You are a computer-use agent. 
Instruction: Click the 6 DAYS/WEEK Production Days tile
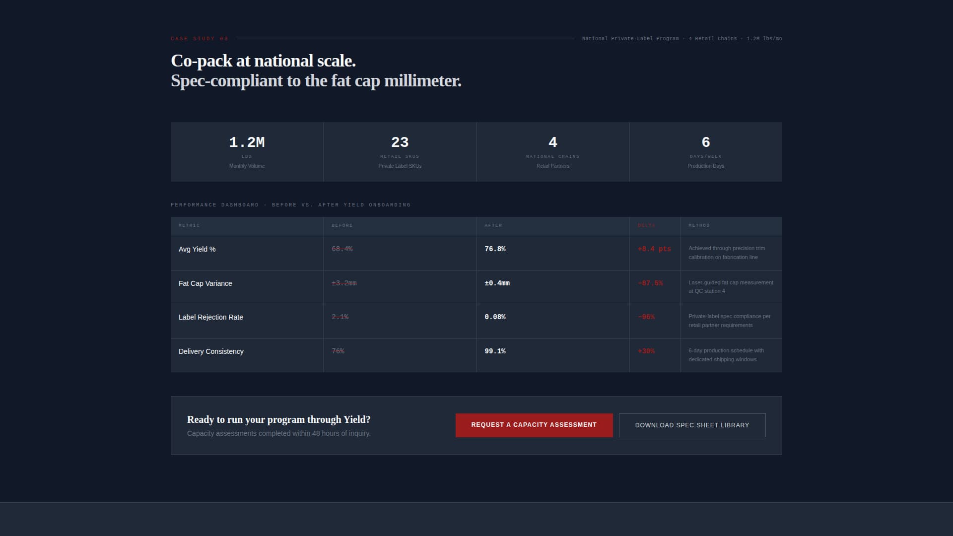click(x=705, y=151)
